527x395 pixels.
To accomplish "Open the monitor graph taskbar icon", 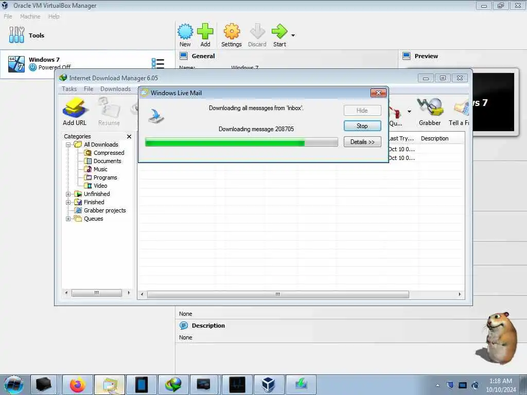I will point(237,385).
